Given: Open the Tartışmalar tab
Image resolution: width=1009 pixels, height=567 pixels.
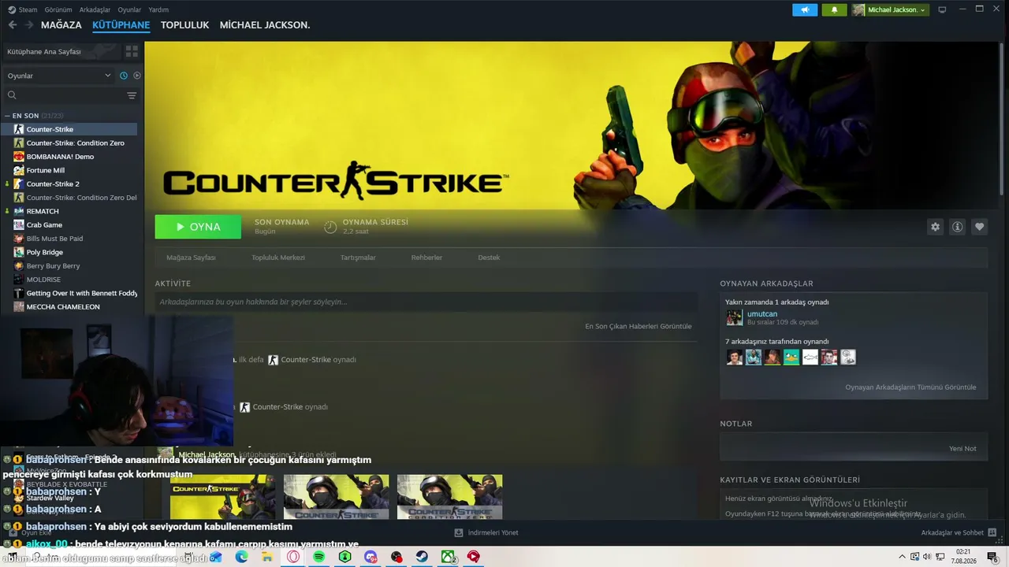Looking at the screenshot, I should (x=358, y=258).
